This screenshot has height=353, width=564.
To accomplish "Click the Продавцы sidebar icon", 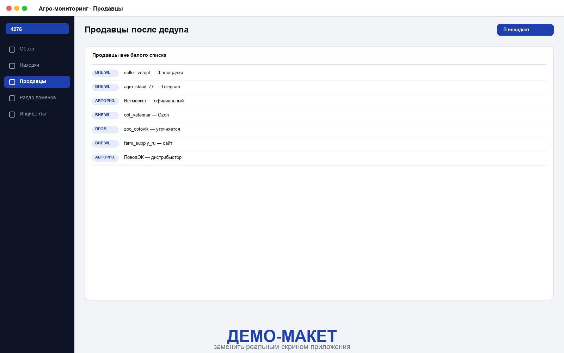I will (x=12, y=82).
